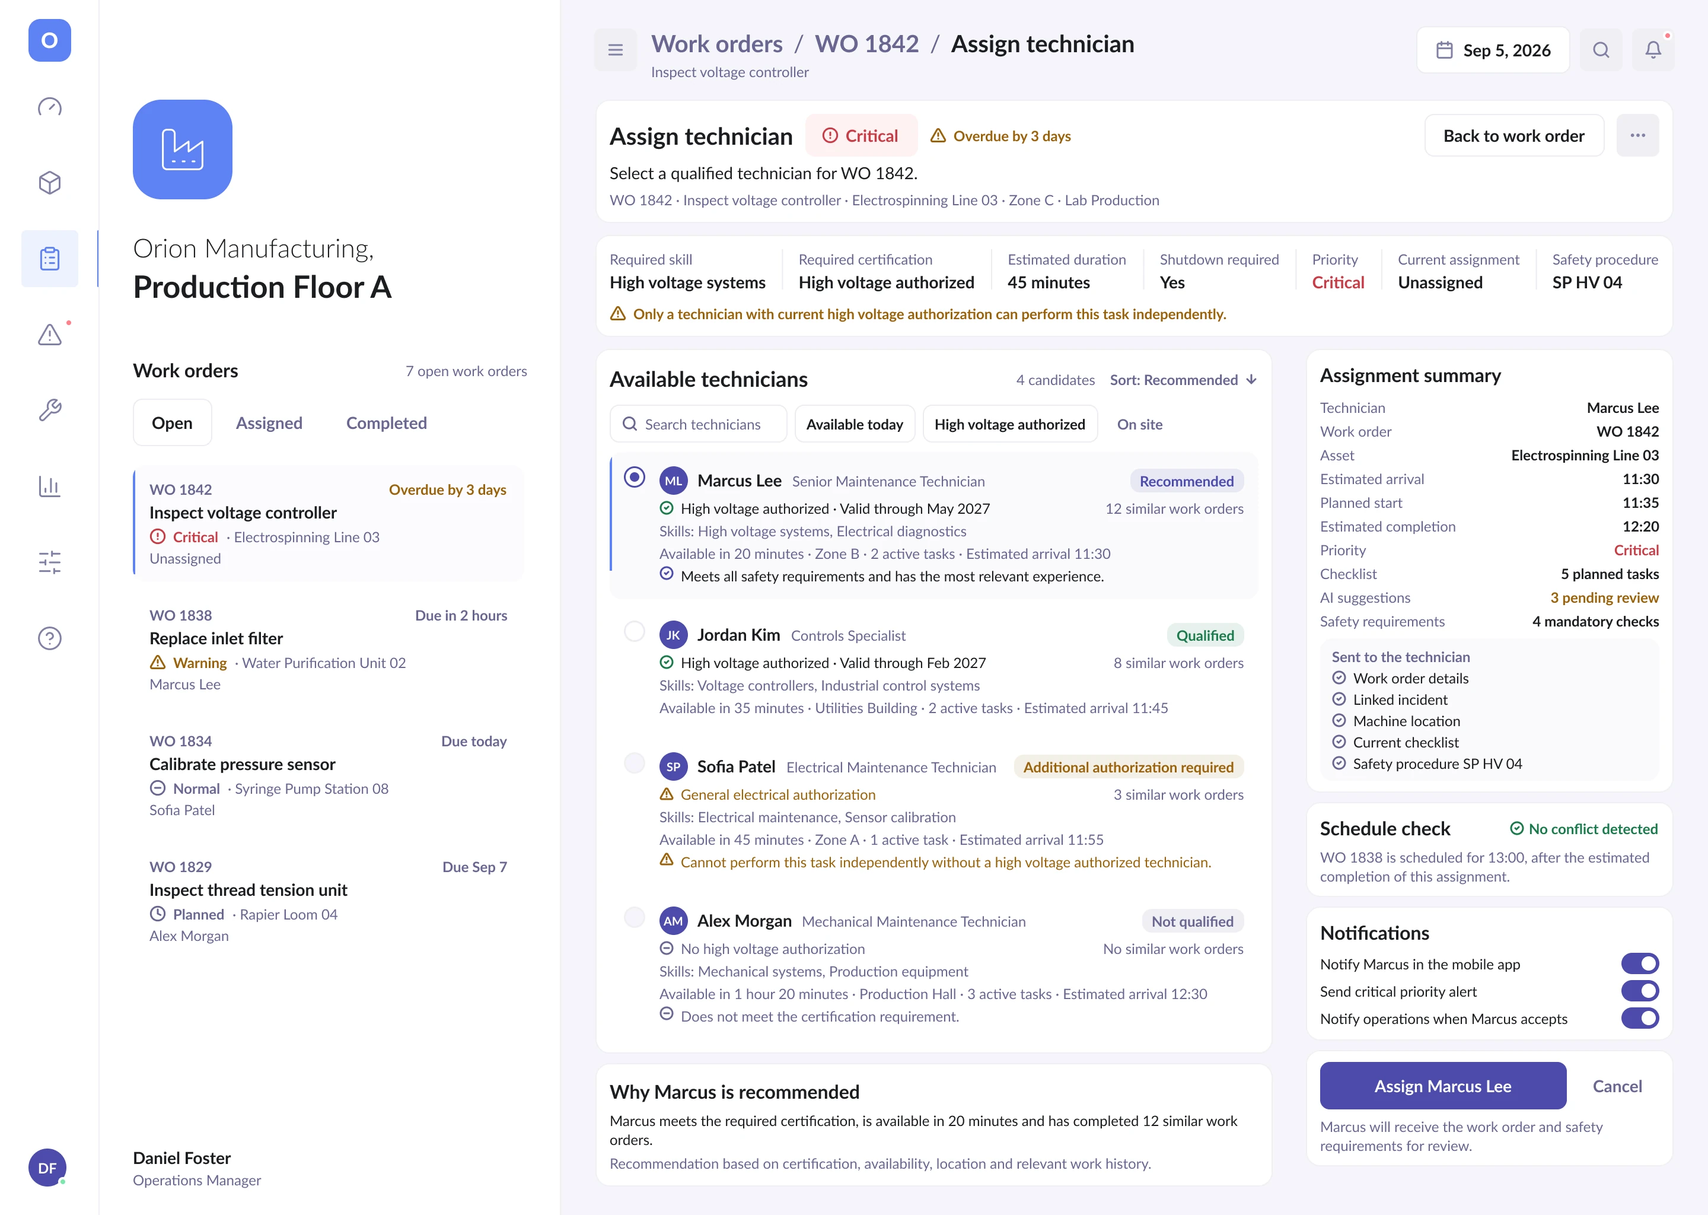Toggle Notify operations when Marcus accepts
Image resolution: width=1708 pixels, height=1215 pixels.
(x=1640, y=1017)
